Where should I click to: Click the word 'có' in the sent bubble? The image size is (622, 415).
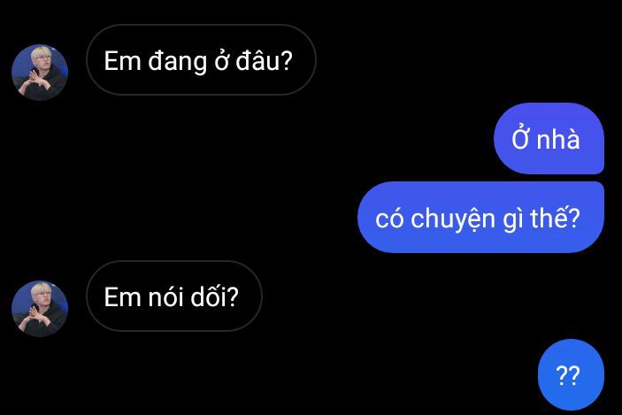tap(389, 219)
